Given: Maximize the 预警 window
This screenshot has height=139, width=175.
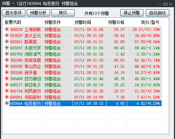Looking at the screenshot, I should [165, 4].
